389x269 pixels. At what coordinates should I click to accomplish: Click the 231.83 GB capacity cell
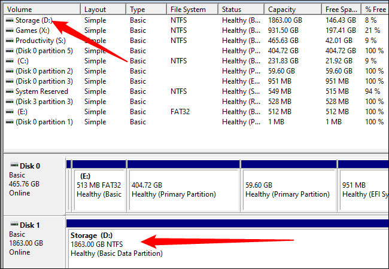(283, 61)
